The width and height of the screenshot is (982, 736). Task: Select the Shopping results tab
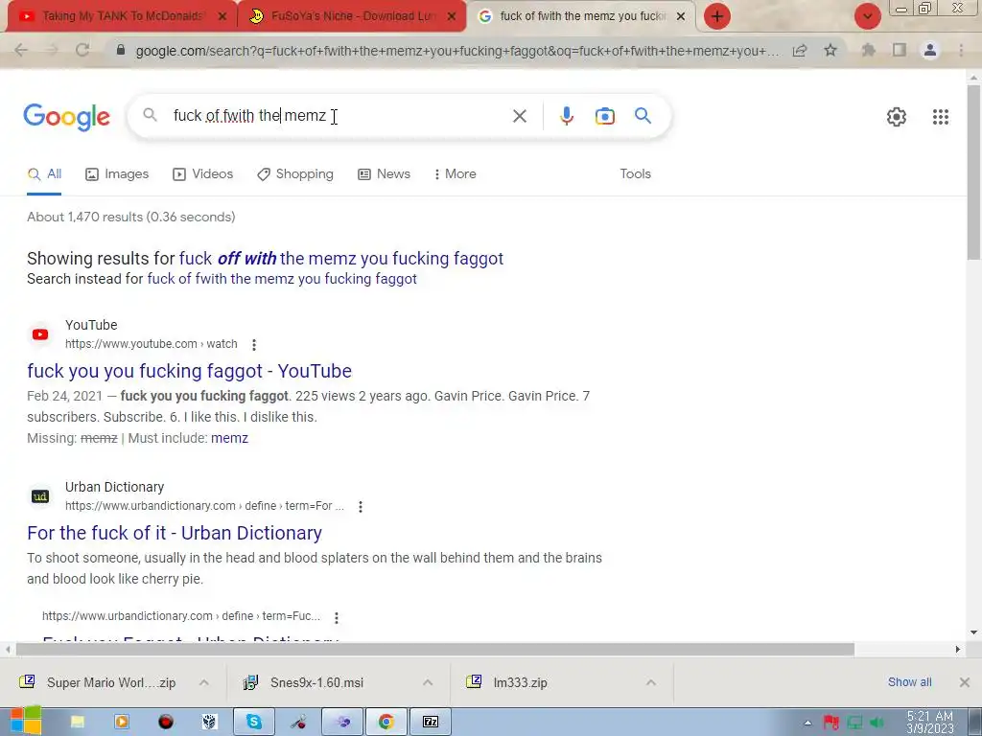point(295,174)
